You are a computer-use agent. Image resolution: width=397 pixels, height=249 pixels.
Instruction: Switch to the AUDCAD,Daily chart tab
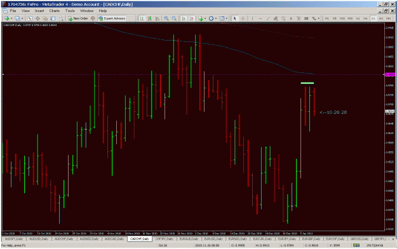tap(114, 239)
